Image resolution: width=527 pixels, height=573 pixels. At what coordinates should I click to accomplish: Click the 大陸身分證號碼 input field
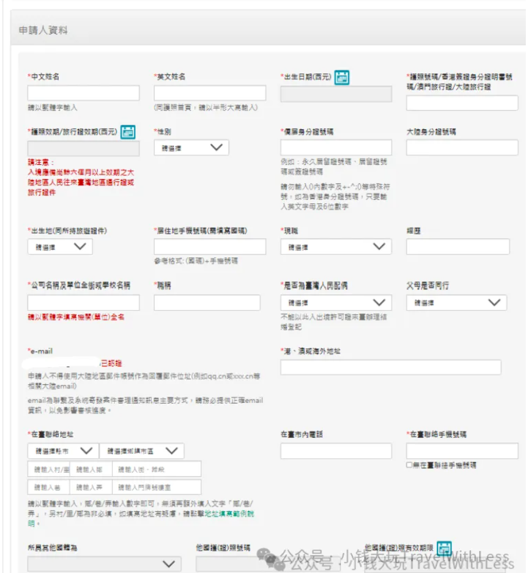pos(462,148)
